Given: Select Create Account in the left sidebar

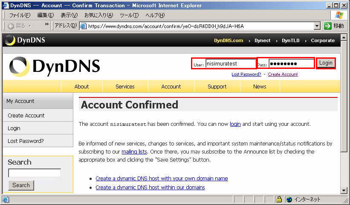Looking at the screenshot, I should pos(38,116).
